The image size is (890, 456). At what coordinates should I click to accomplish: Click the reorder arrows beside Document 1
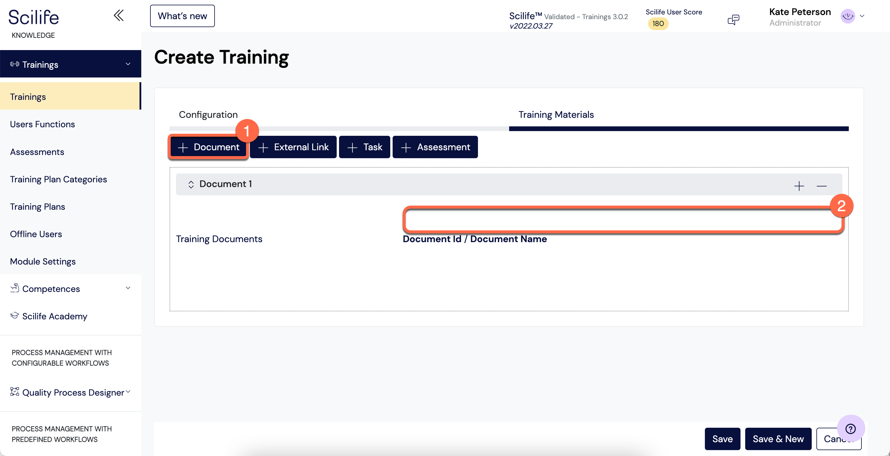pos(191,184)
